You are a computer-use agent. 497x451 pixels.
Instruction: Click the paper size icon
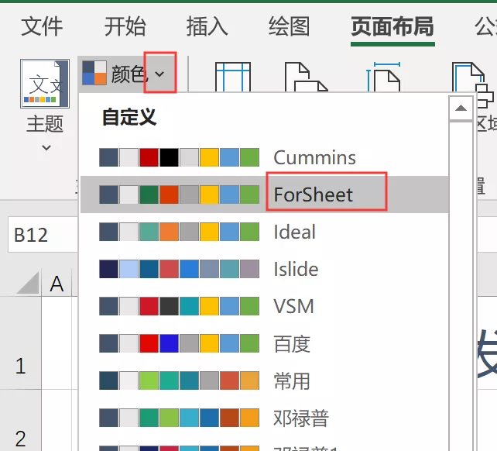point(383,77)
